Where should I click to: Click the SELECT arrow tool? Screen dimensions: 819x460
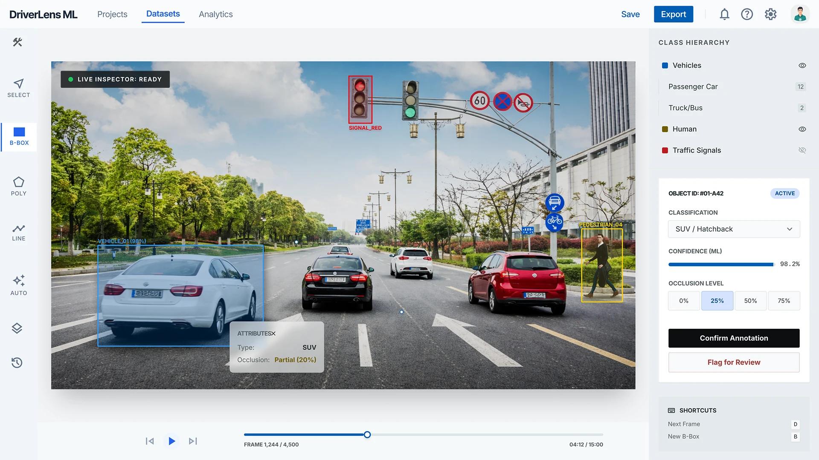coord(19,88)
